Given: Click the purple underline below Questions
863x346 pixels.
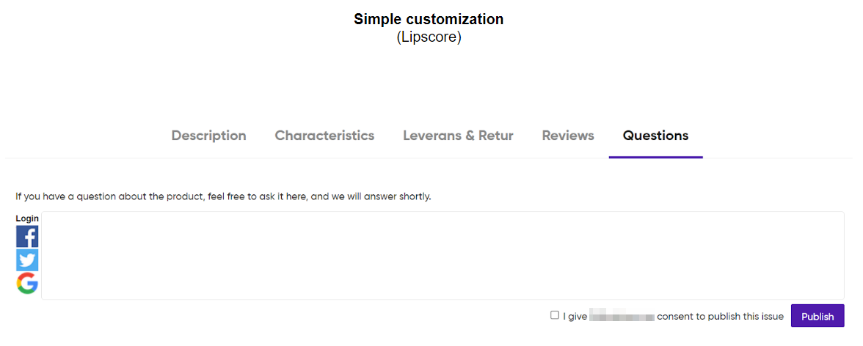Looking at the screenshot, I should [655, 157].
